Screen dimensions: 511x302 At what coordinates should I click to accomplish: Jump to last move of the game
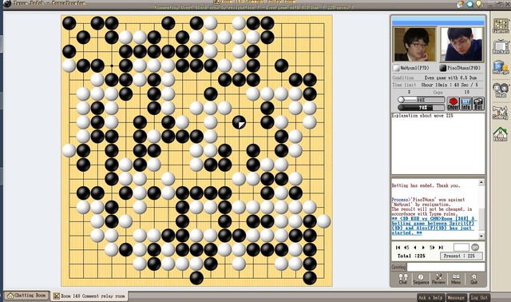[x=441, y=248]
